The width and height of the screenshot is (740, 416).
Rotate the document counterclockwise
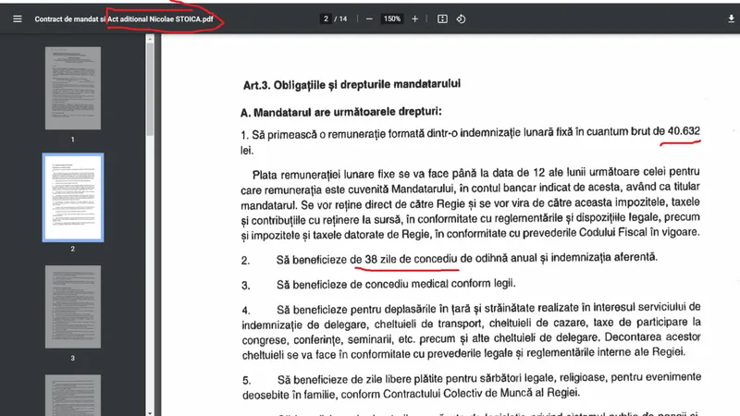click(461, 18)
